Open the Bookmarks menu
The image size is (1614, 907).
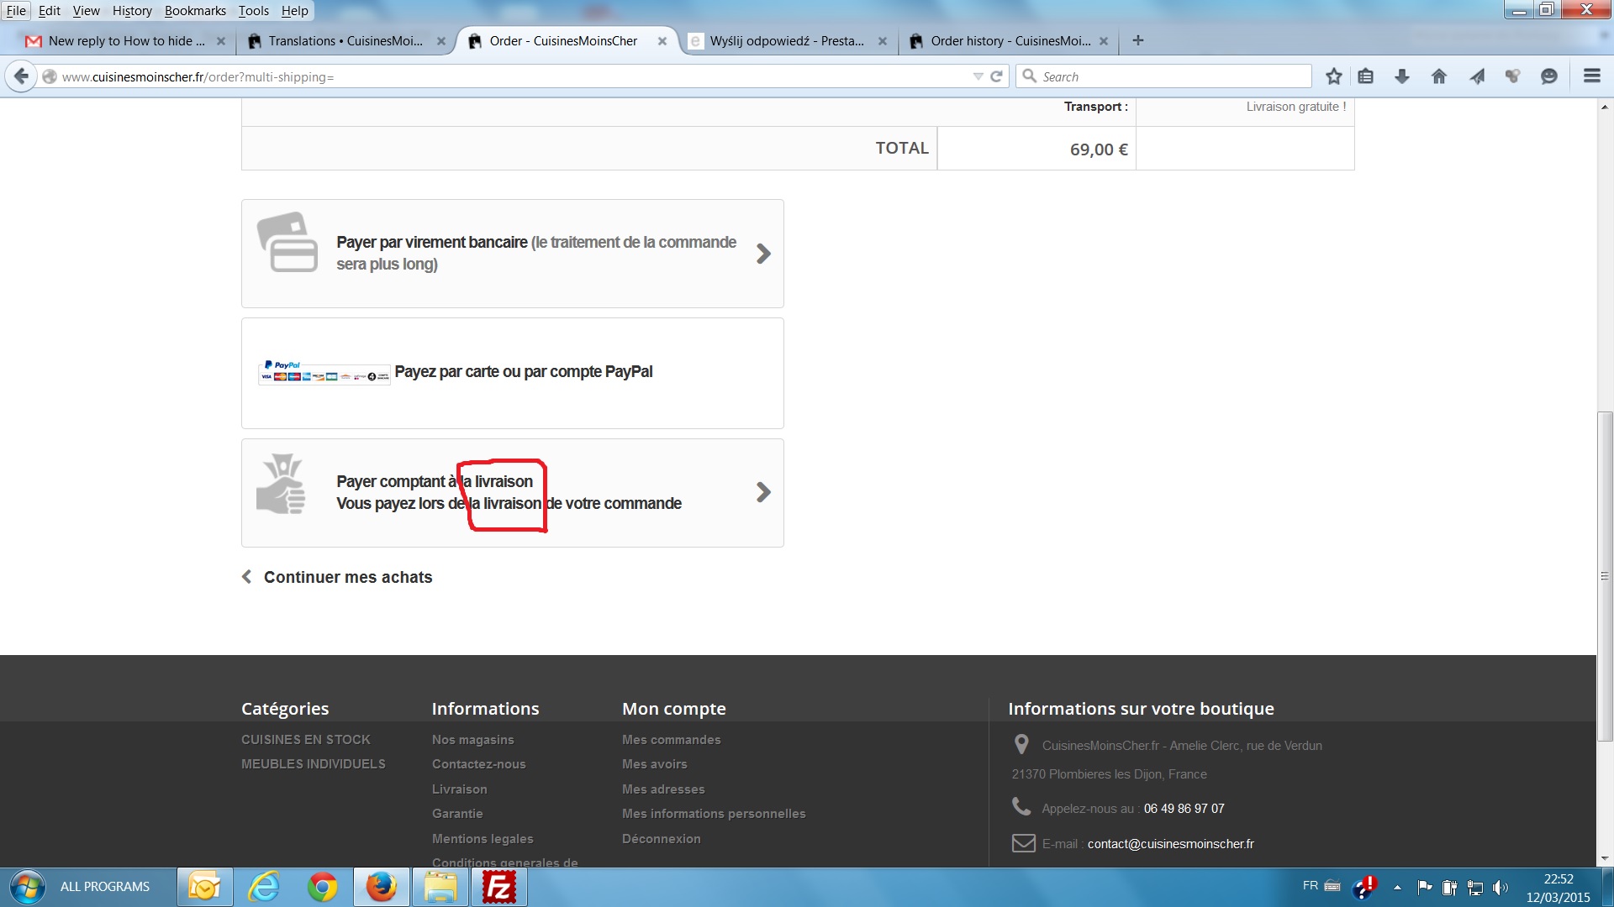coord(195,11)
